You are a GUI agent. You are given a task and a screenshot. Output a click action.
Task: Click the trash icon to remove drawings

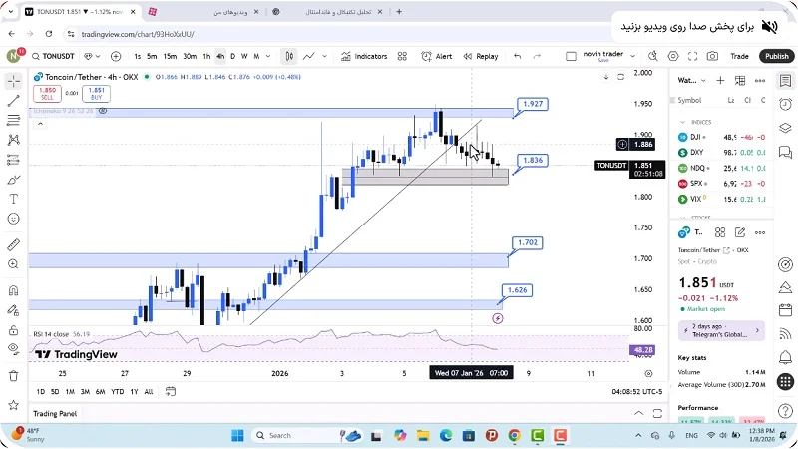pyautogui.click(x=13, y=376)
